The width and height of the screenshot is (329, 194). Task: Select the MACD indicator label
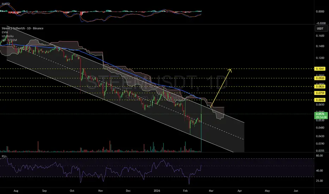pos(6,4)
